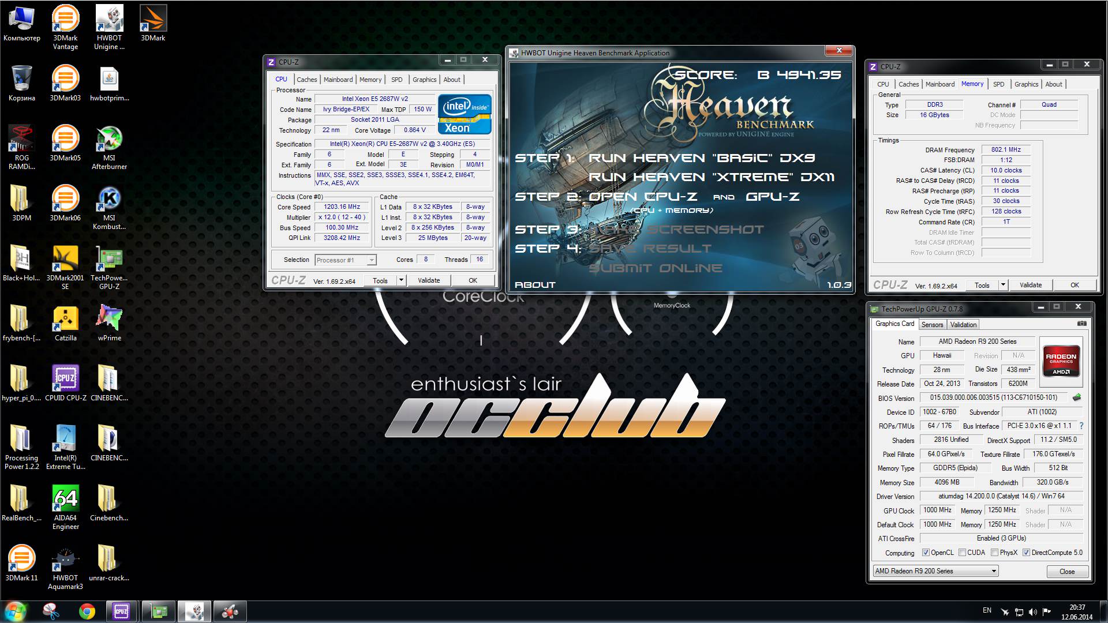Click Run Heaven "Xtreme" DX11
The image size is (1108, 623).
point(711,177)
